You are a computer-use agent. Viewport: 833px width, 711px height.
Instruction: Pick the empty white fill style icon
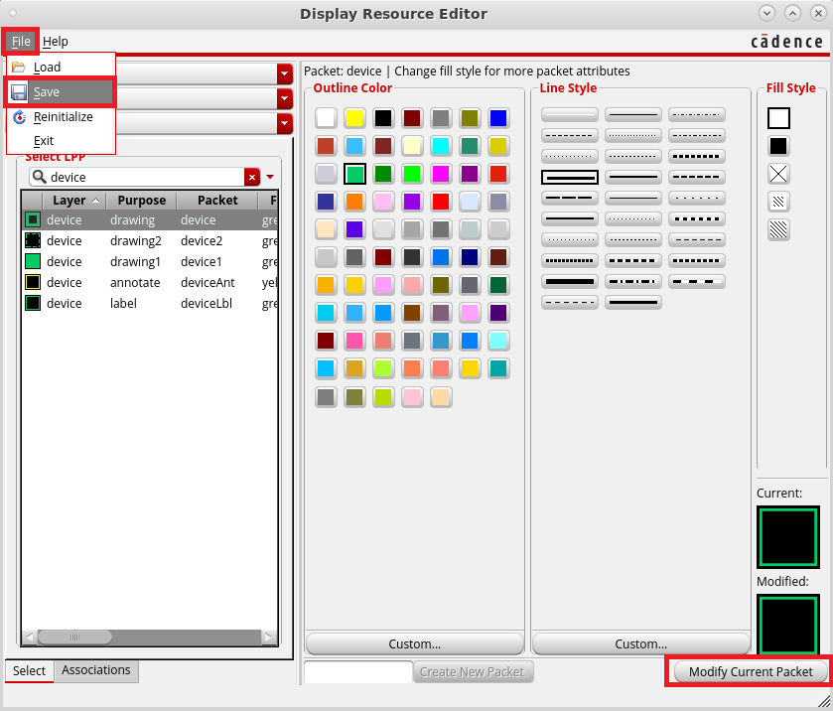click(778, 118)
